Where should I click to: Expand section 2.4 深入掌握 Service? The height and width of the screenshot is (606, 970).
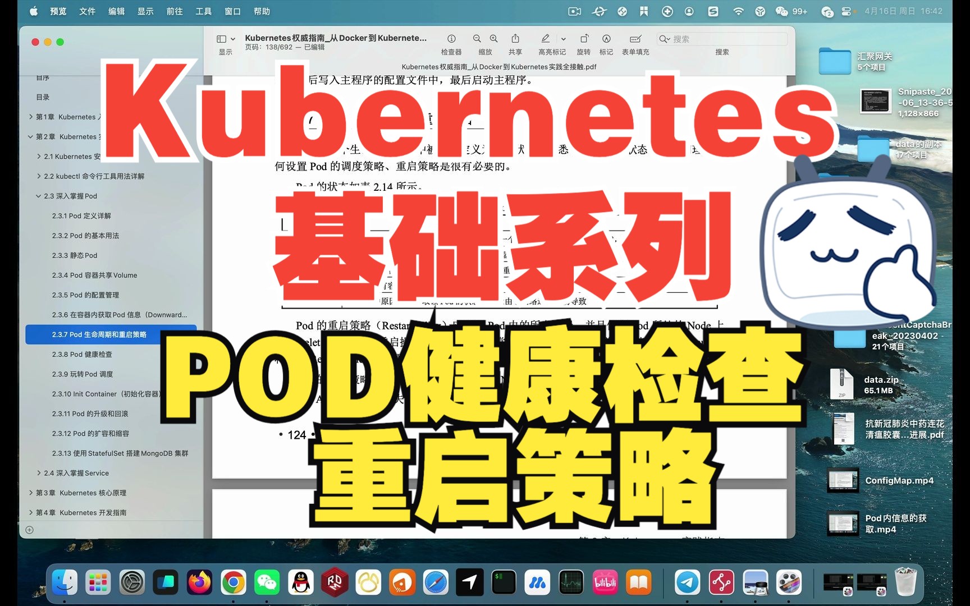pyautogui.click(x=39, y=473)
